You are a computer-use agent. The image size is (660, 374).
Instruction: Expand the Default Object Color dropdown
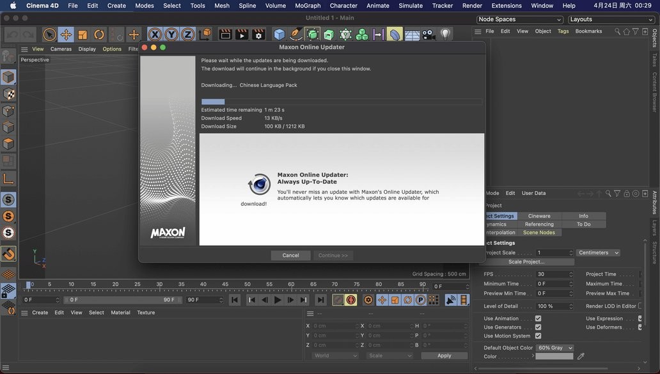(x=554, y=348)
